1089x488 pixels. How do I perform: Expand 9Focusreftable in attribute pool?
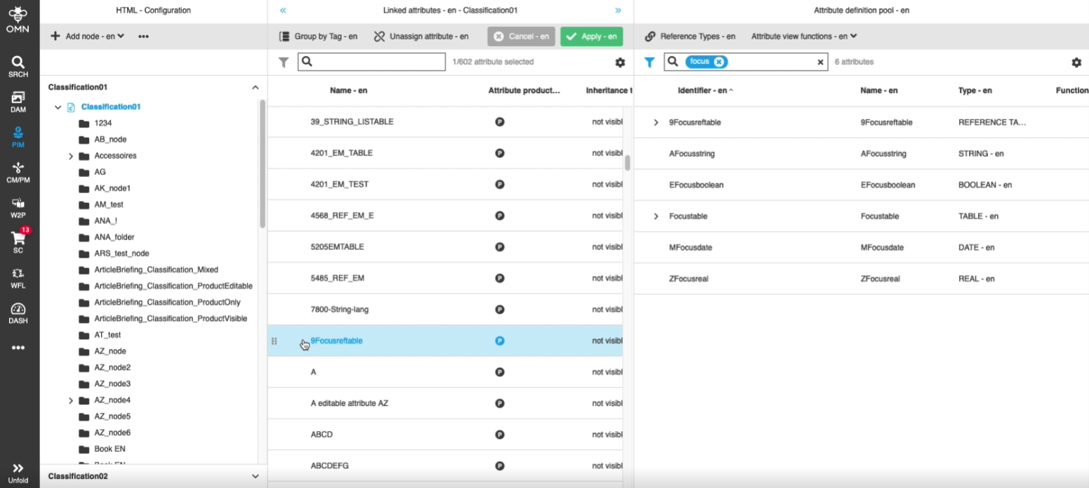pos(656,122)
